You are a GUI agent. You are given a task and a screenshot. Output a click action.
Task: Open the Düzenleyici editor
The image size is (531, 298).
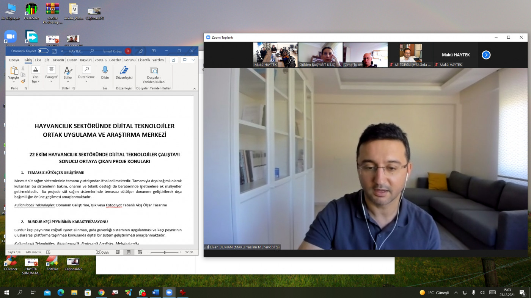click(124, 73)
